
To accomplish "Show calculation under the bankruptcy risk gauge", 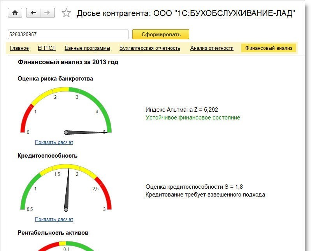I will [x=54, y=142].
